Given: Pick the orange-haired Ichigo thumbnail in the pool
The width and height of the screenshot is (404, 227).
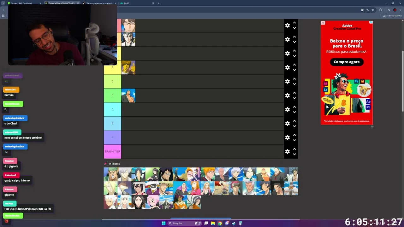Looking at the screenshot, I should click(x=208, y=174).
